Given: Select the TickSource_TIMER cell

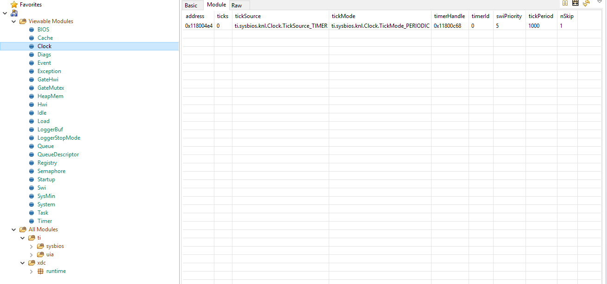Looking at the screenshot, I should coord(281,26).
